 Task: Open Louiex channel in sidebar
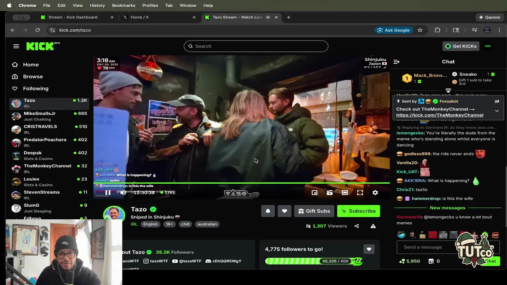click(49, 181)
